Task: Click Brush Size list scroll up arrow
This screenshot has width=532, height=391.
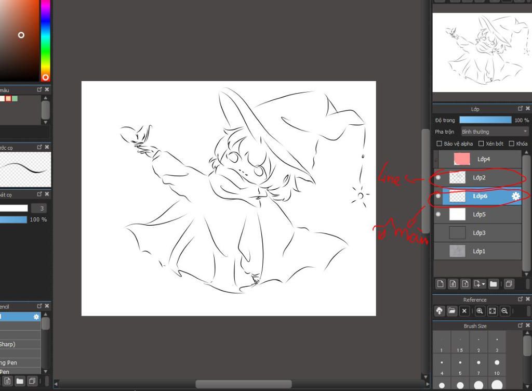Action: point(527,333)
